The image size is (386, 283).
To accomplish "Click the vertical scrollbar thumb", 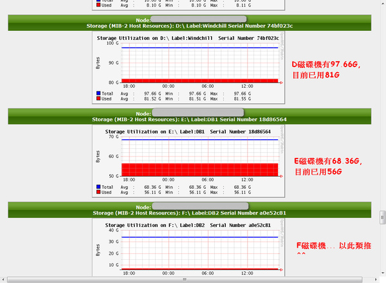I will (x=382, y=217).
